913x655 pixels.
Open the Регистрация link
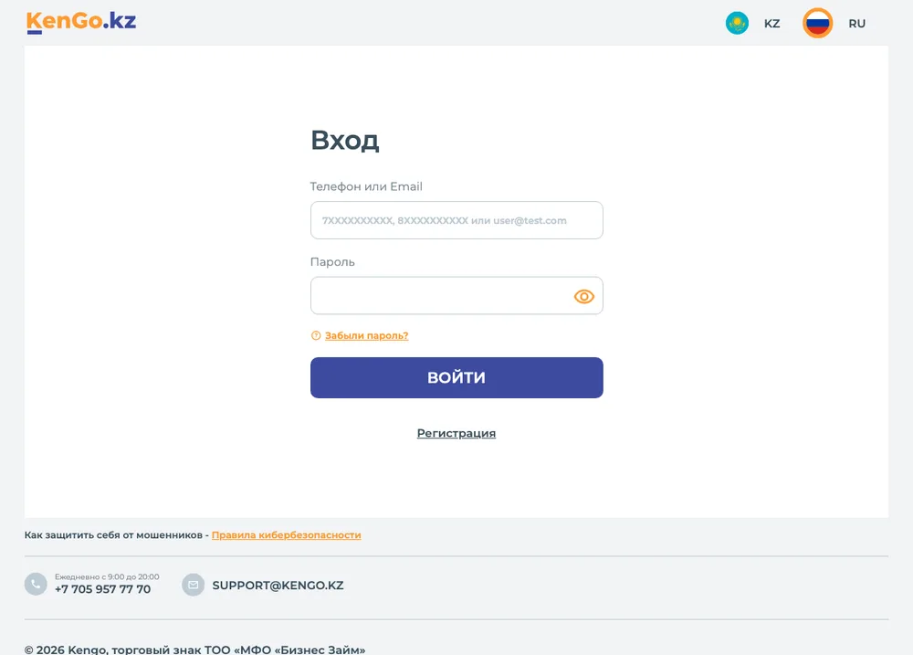(456, 433)
